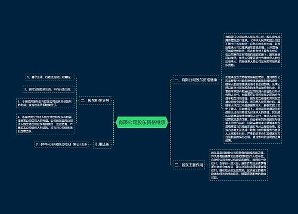Select obligation item 1 about obeying laws
The width and height of the screenshot is (298, 214).
coord(50,77)
